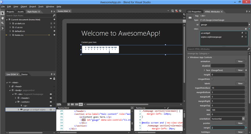The height and width of the screenshot is (134, 251).
Task: Click New button for face attribute
Action: click(240, 70)
